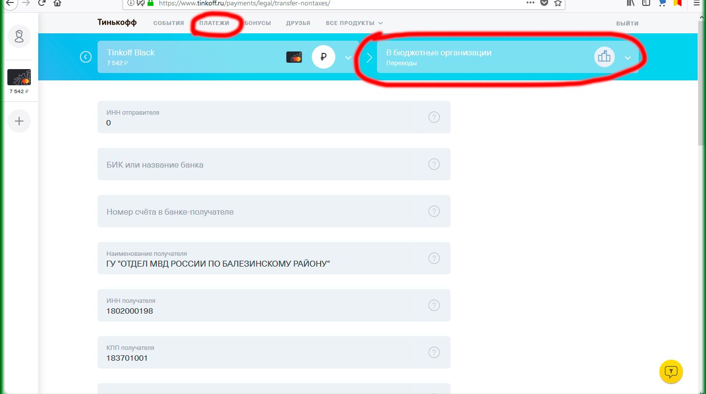Click the back arrow circle icon
The height and width of the screenshot is (394, 706).
[x=86, y=57]
